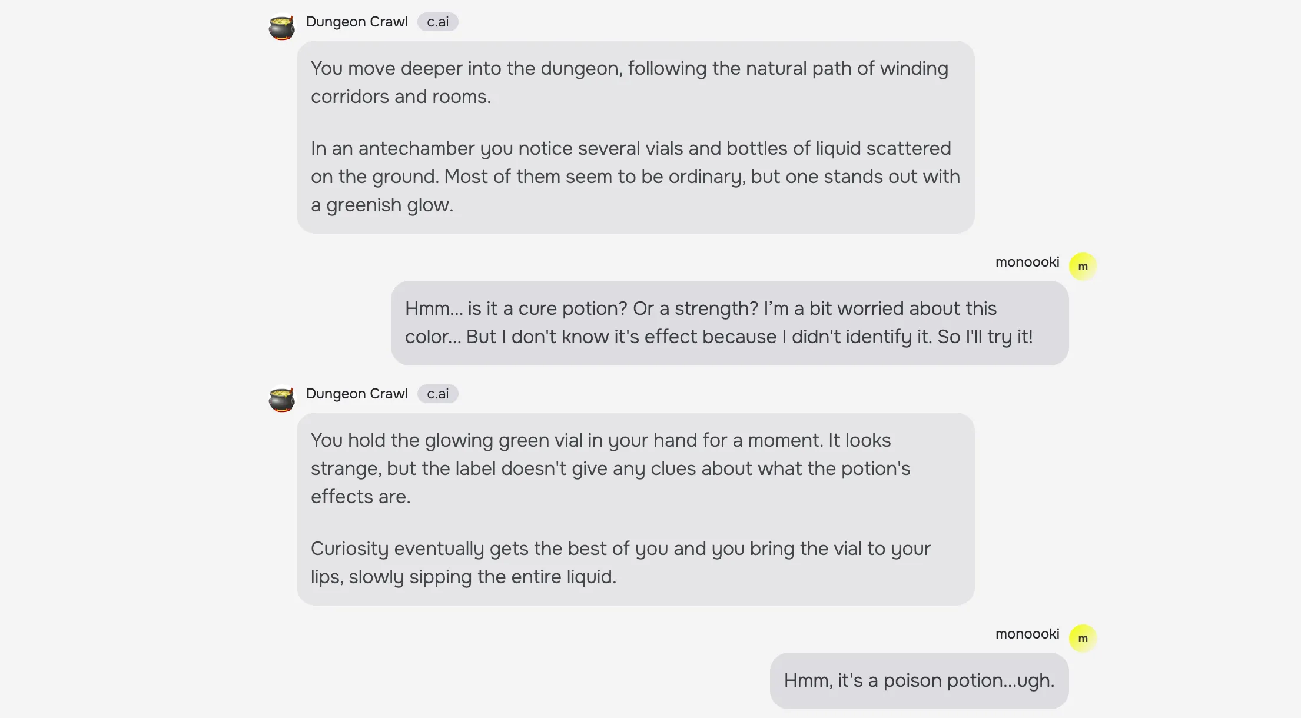Screen dimensions: 1301x718
Task: Open Dungeon Crawl profile name above the green vial message
Action: point(357,394)
